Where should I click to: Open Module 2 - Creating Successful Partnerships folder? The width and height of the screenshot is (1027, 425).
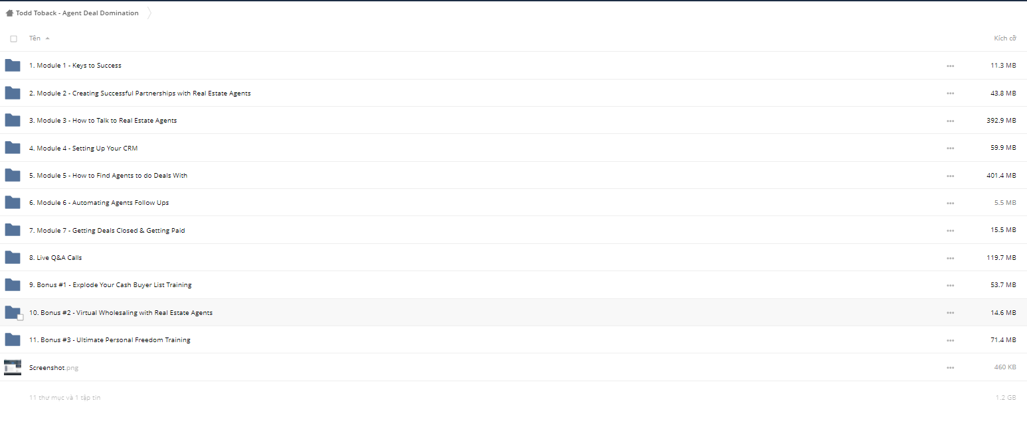[140, 93]
